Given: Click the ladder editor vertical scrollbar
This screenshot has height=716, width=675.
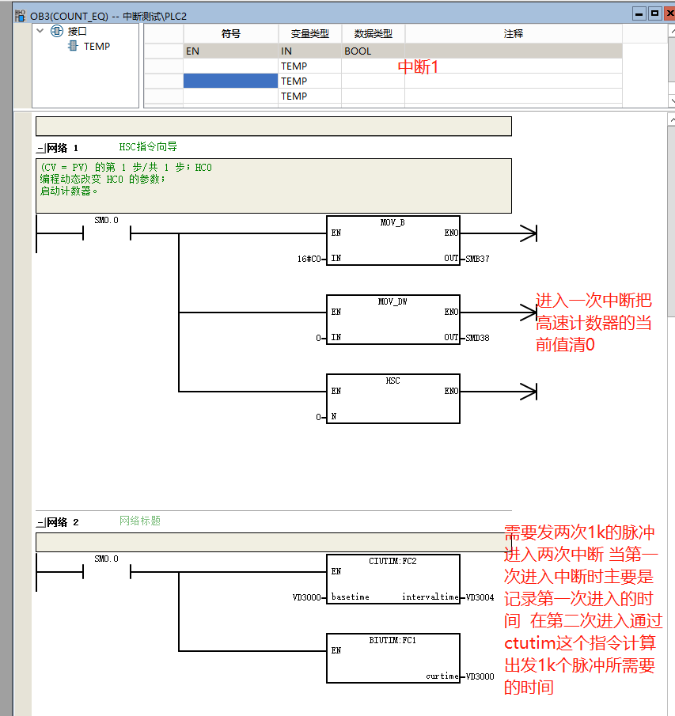Looking at the screenshot, I should point(671,415).
